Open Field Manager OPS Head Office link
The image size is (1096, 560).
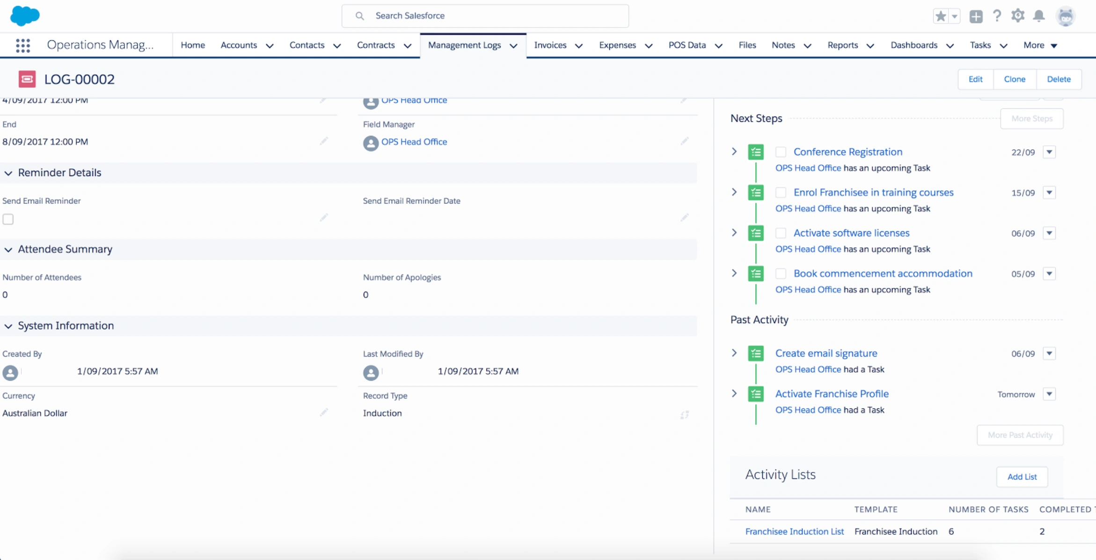pyautogui.click(x=414, y=141)
